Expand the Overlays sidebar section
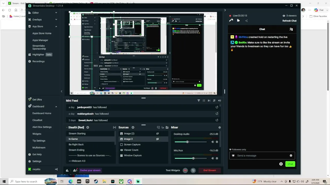The height and width of the screenshot is (185, 330). point(56,20)
